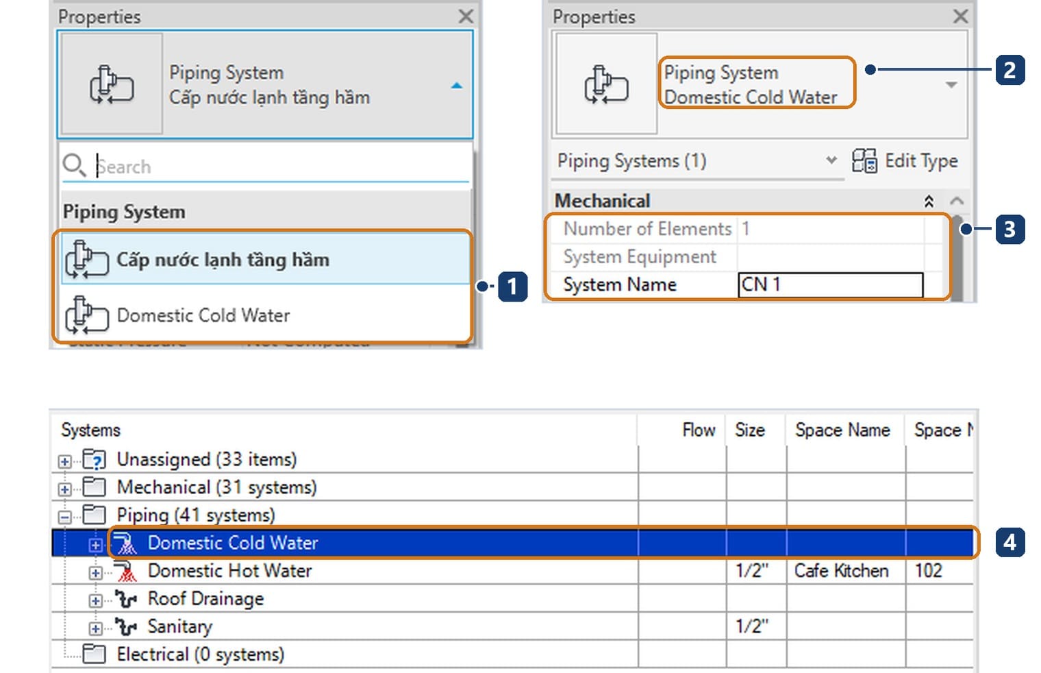Click the Size column header
1041x673 pixels.
[x=750, y=430]
